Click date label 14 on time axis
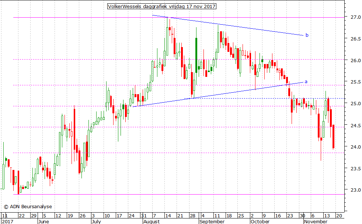362x224 pixels. pos(168,216)
